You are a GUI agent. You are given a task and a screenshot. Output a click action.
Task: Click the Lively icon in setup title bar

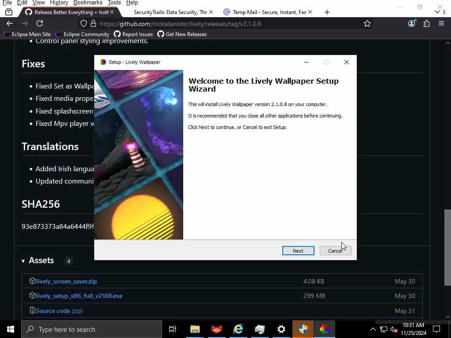pyautogui.click(x=103, y=62)
